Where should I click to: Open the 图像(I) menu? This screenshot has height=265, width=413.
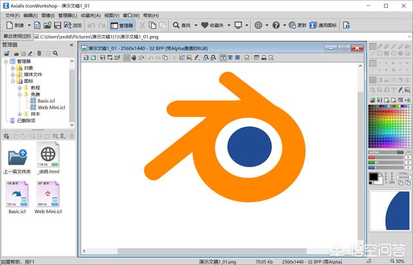(48, 15)
